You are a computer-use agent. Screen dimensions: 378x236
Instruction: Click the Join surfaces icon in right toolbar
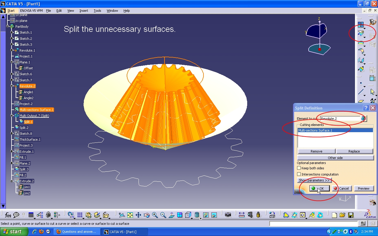[x=361, y=24]
